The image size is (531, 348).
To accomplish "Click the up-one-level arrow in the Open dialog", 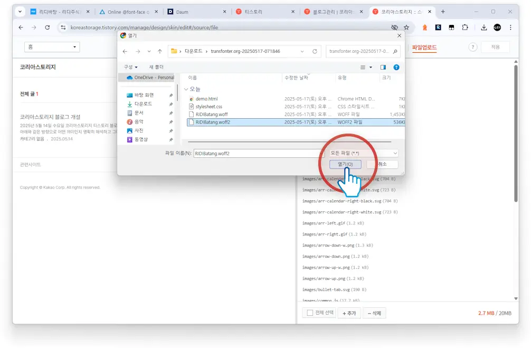I will click(159, 50).
